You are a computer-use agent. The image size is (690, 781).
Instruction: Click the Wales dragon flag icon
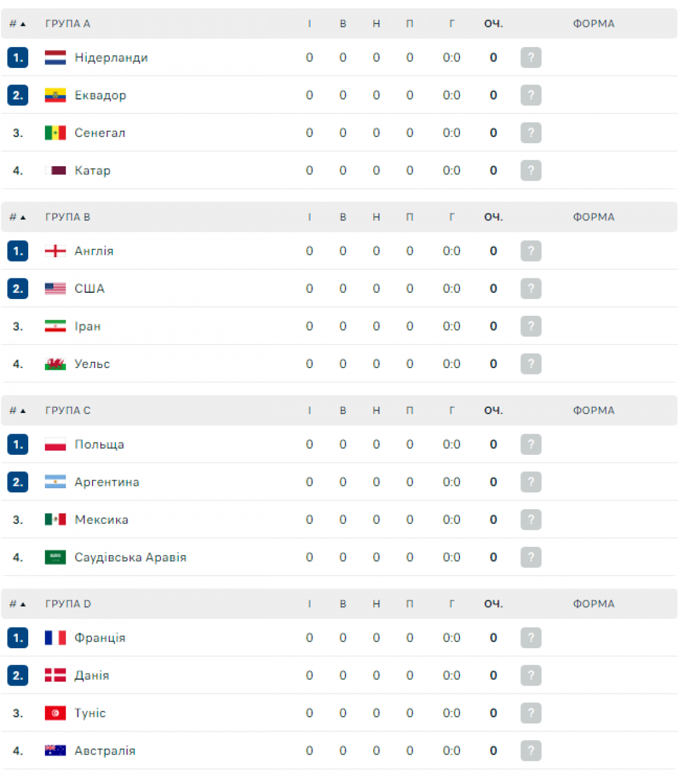click(55, 364)
